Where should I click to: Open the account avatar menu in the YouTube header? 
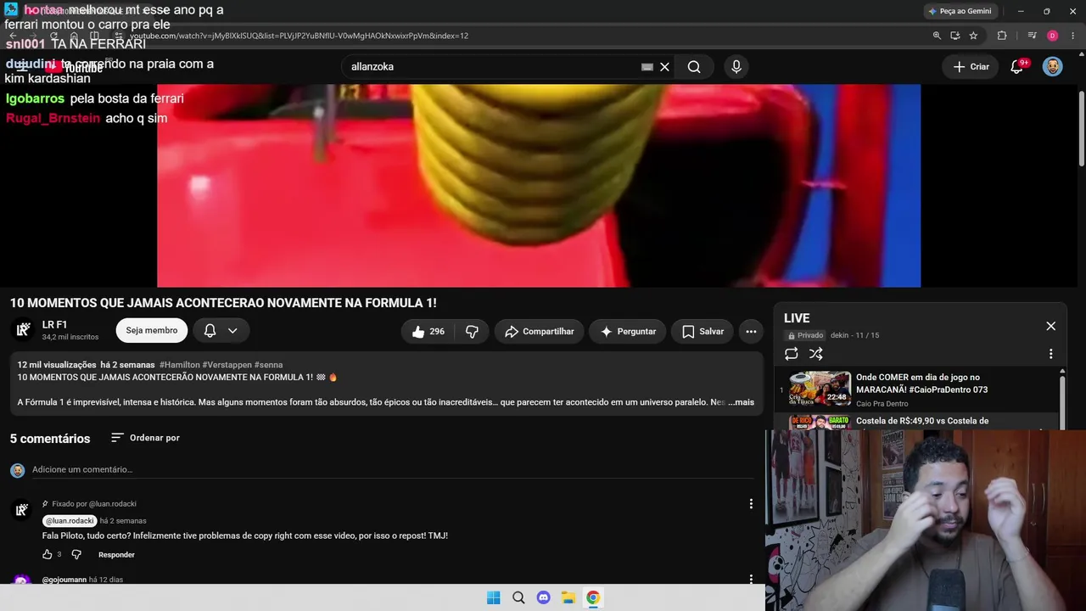1053,67
